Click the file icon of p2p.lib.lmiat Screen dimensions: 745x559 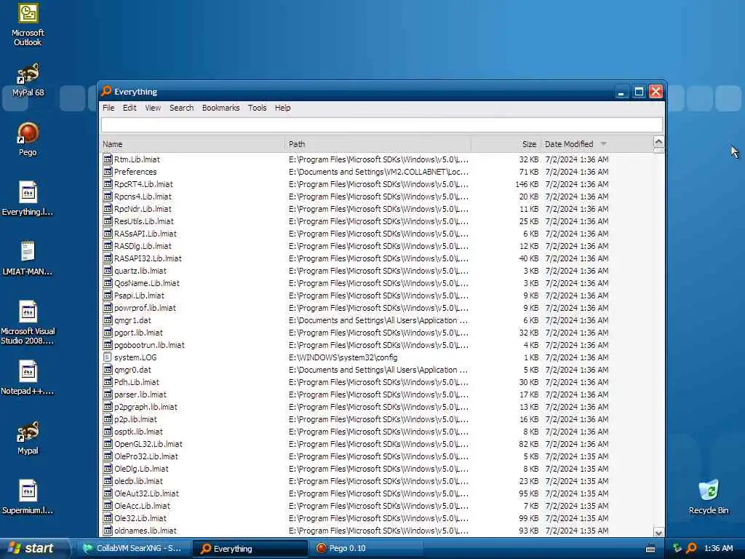point(108,419)
